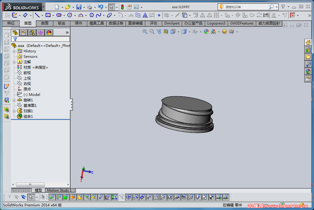Image resolution: width=314 pixels, height=210 pixels.
Task: Click the Zoom to Fit magnifier icon
Action: 145,31
